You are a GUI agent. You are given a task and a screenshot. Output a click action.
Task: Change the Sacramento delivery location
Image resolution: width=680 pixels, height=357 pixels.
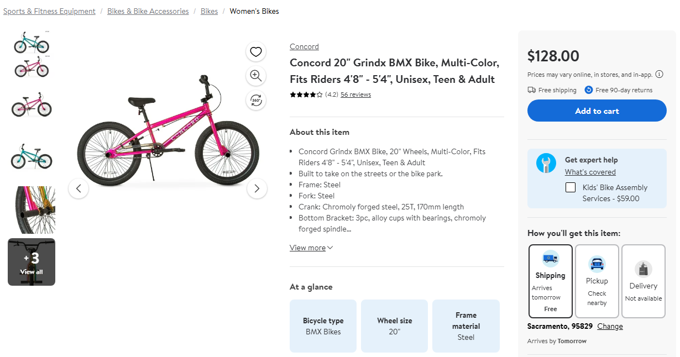pos(610,326)
